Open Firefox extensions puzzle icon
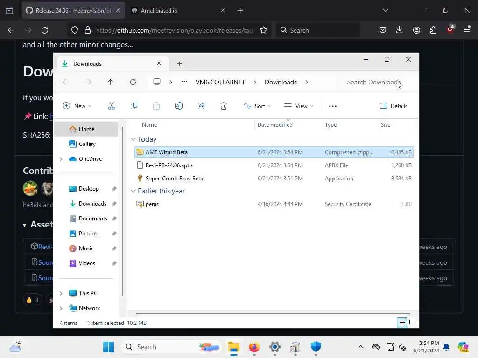The height and width of the screenshot is (358, 478). tap(433, 30)
